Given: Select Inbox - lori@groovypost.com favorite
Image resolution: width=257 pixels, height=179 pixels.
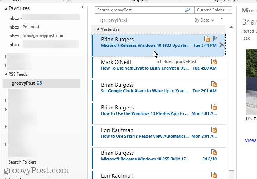Looking at the screenshot, I should click(36, 36).
